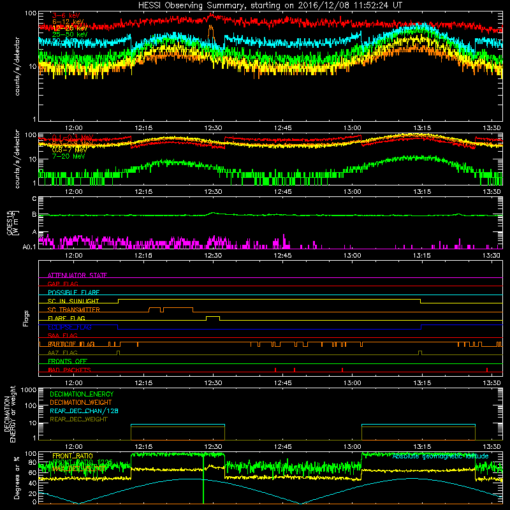Click the HESSI Observing Summary title text
This screenshot has width=510, height=510.
click(270, 6)
